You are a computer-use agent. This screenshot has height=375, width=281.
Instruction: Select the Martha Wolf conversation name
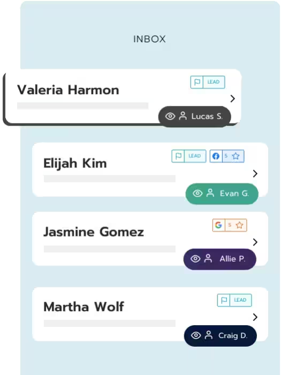point(84,307)
